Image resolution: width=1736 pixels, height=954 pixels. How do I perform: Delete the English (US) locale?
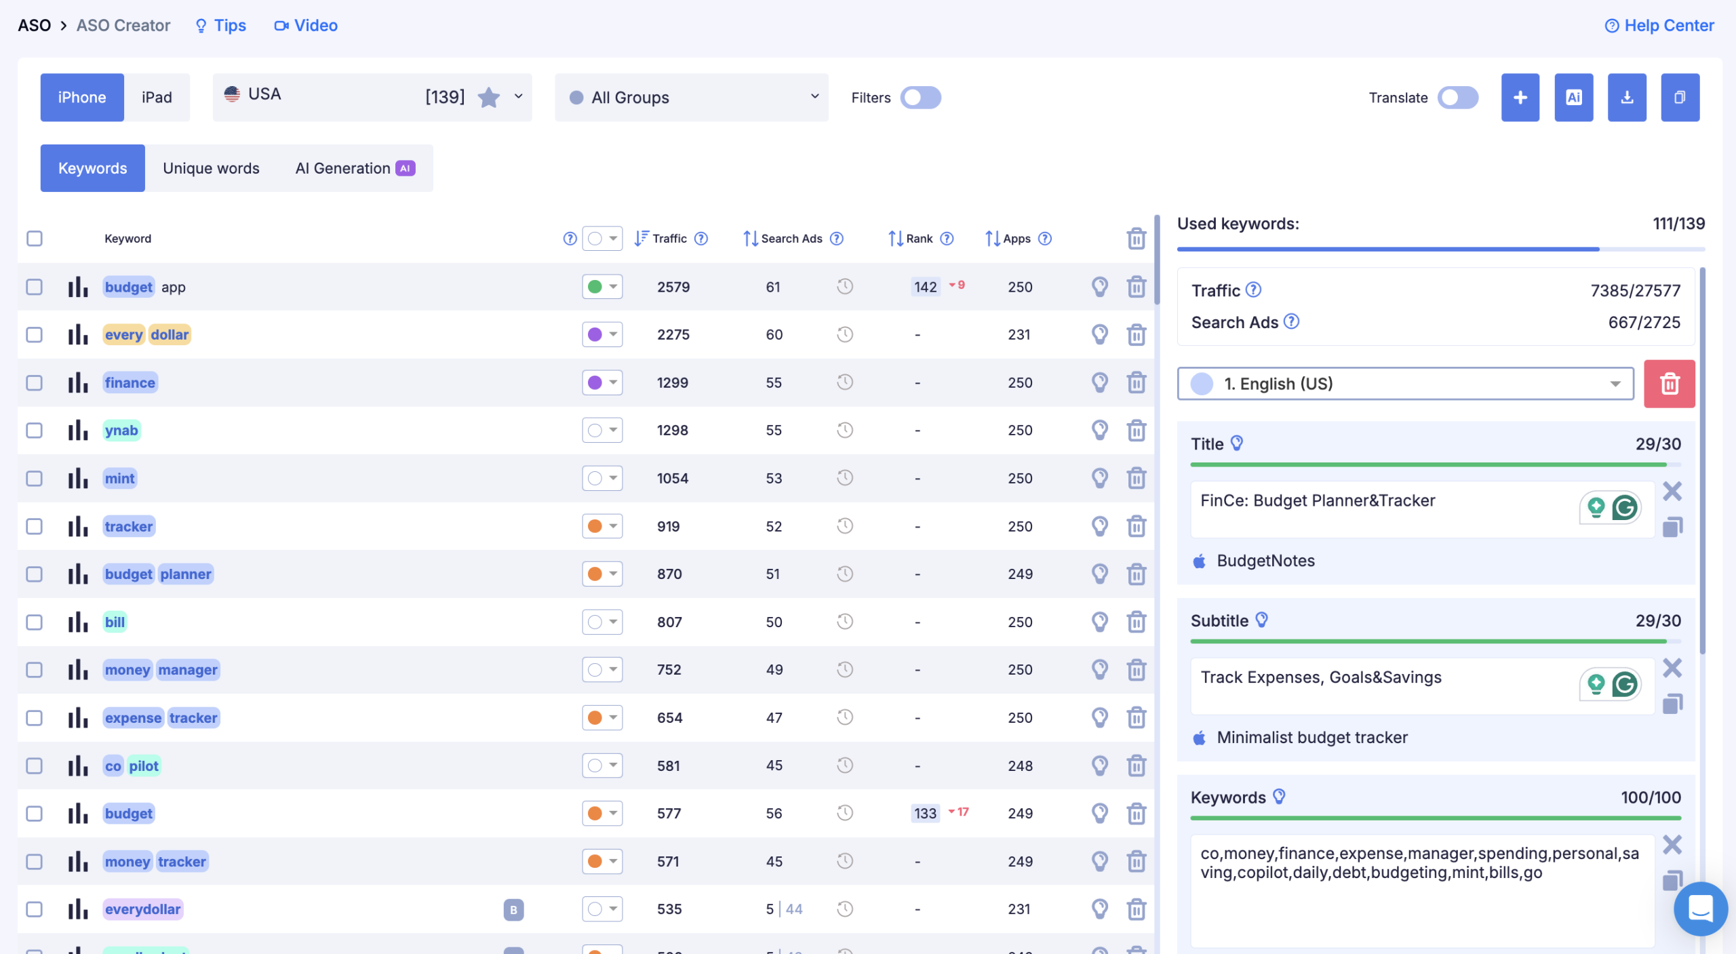click(1669, 384)
